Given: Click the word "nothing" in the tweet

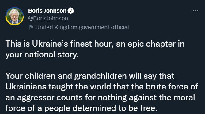Looking at the screenshot, I should [x=112, y=98].
